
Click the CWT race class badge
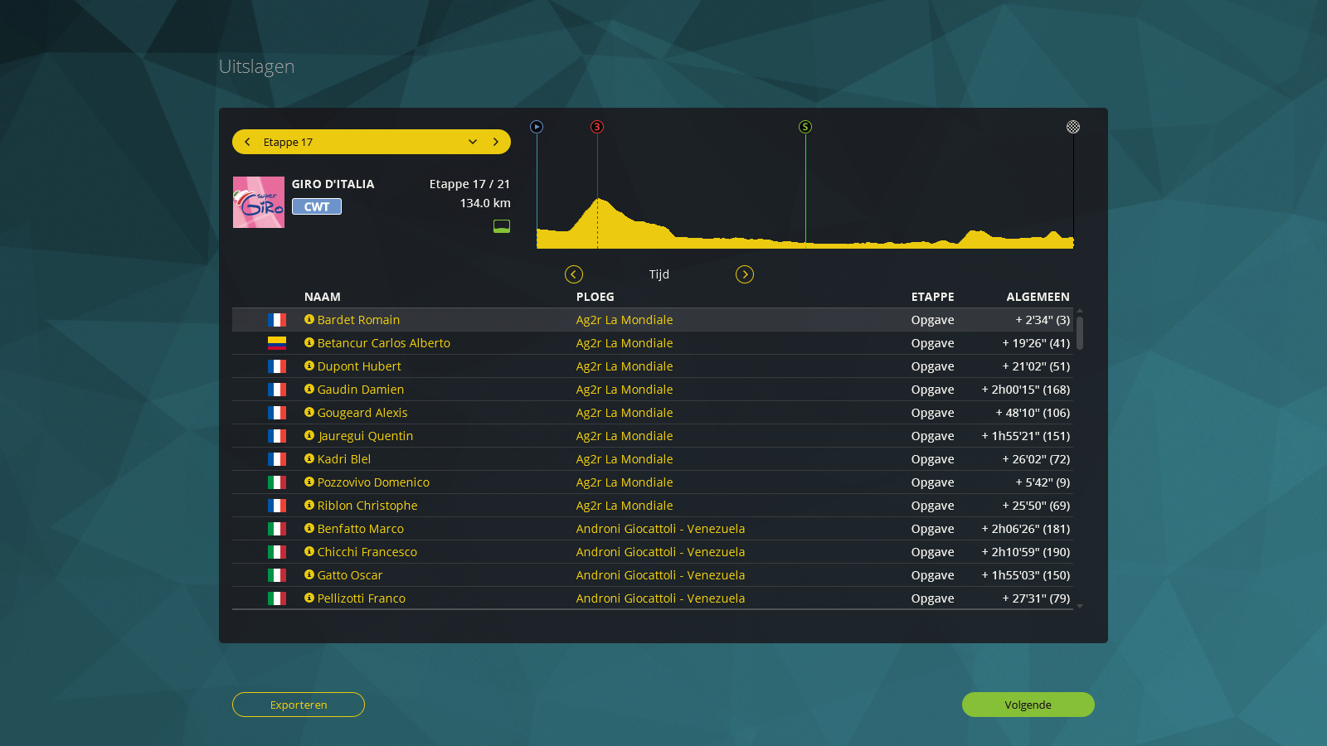click(x=317, y=207)
